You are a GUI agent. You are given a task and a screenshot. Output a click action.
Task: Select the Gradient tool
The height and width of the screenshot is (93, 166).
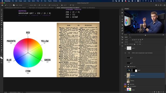pyautogui.click(x=2, y=35)
